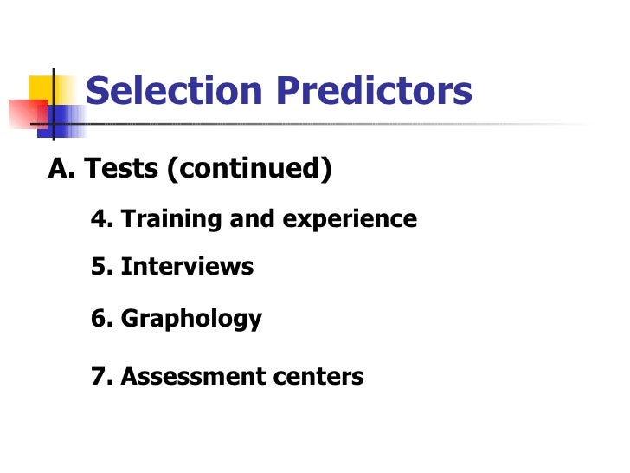
Task: Click the heading A. Tests (continued)
Action: coord(190,168)
